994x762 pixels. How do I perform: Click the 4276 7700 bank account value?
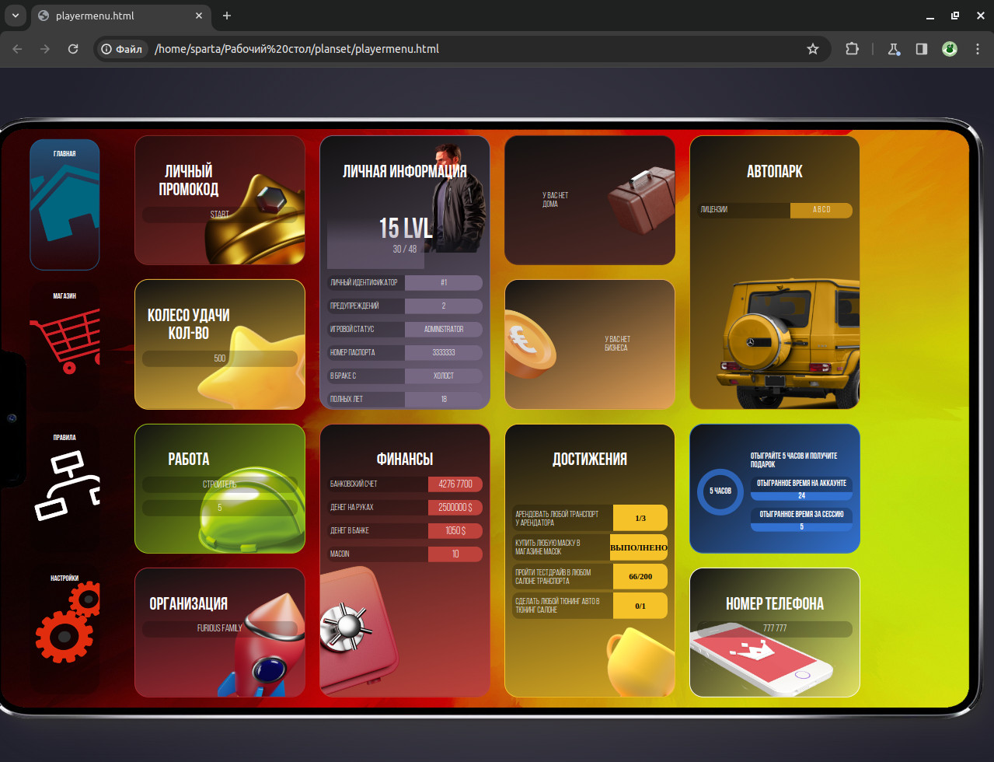point(455,484)
